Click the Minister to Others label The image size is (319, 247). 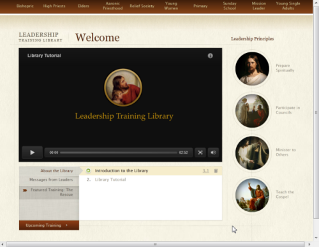pos(286,152)
